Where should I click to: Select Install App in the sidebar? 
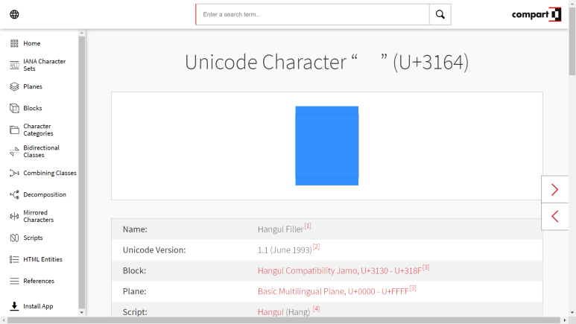38,306
